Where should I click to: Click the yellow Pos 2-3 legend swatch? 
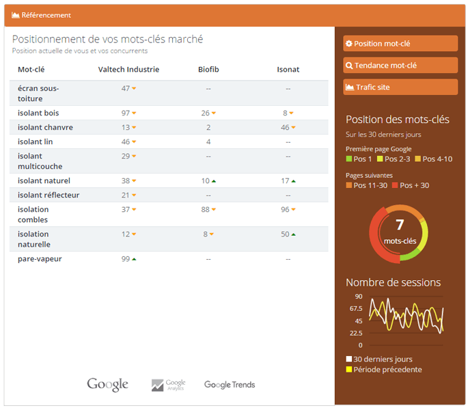click(x=380, y=159)
